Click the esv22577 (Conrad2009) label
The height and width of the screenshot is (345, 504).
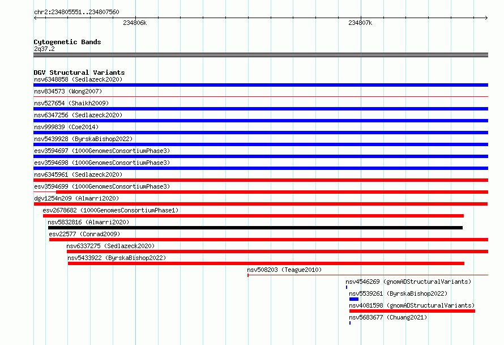tap(84, 234)
